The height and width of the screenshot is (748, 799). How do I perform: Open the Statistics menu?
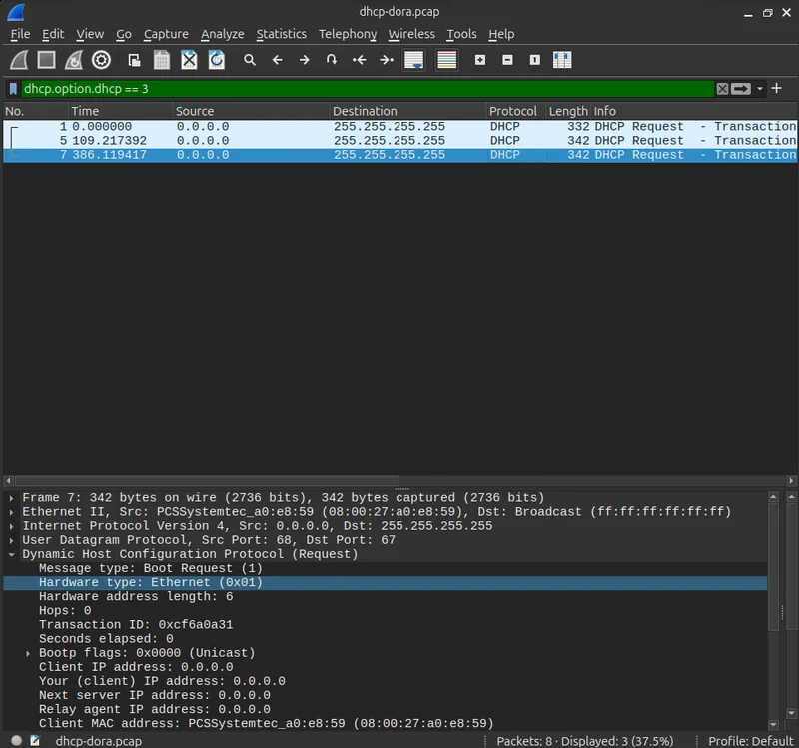pos(282,34)
